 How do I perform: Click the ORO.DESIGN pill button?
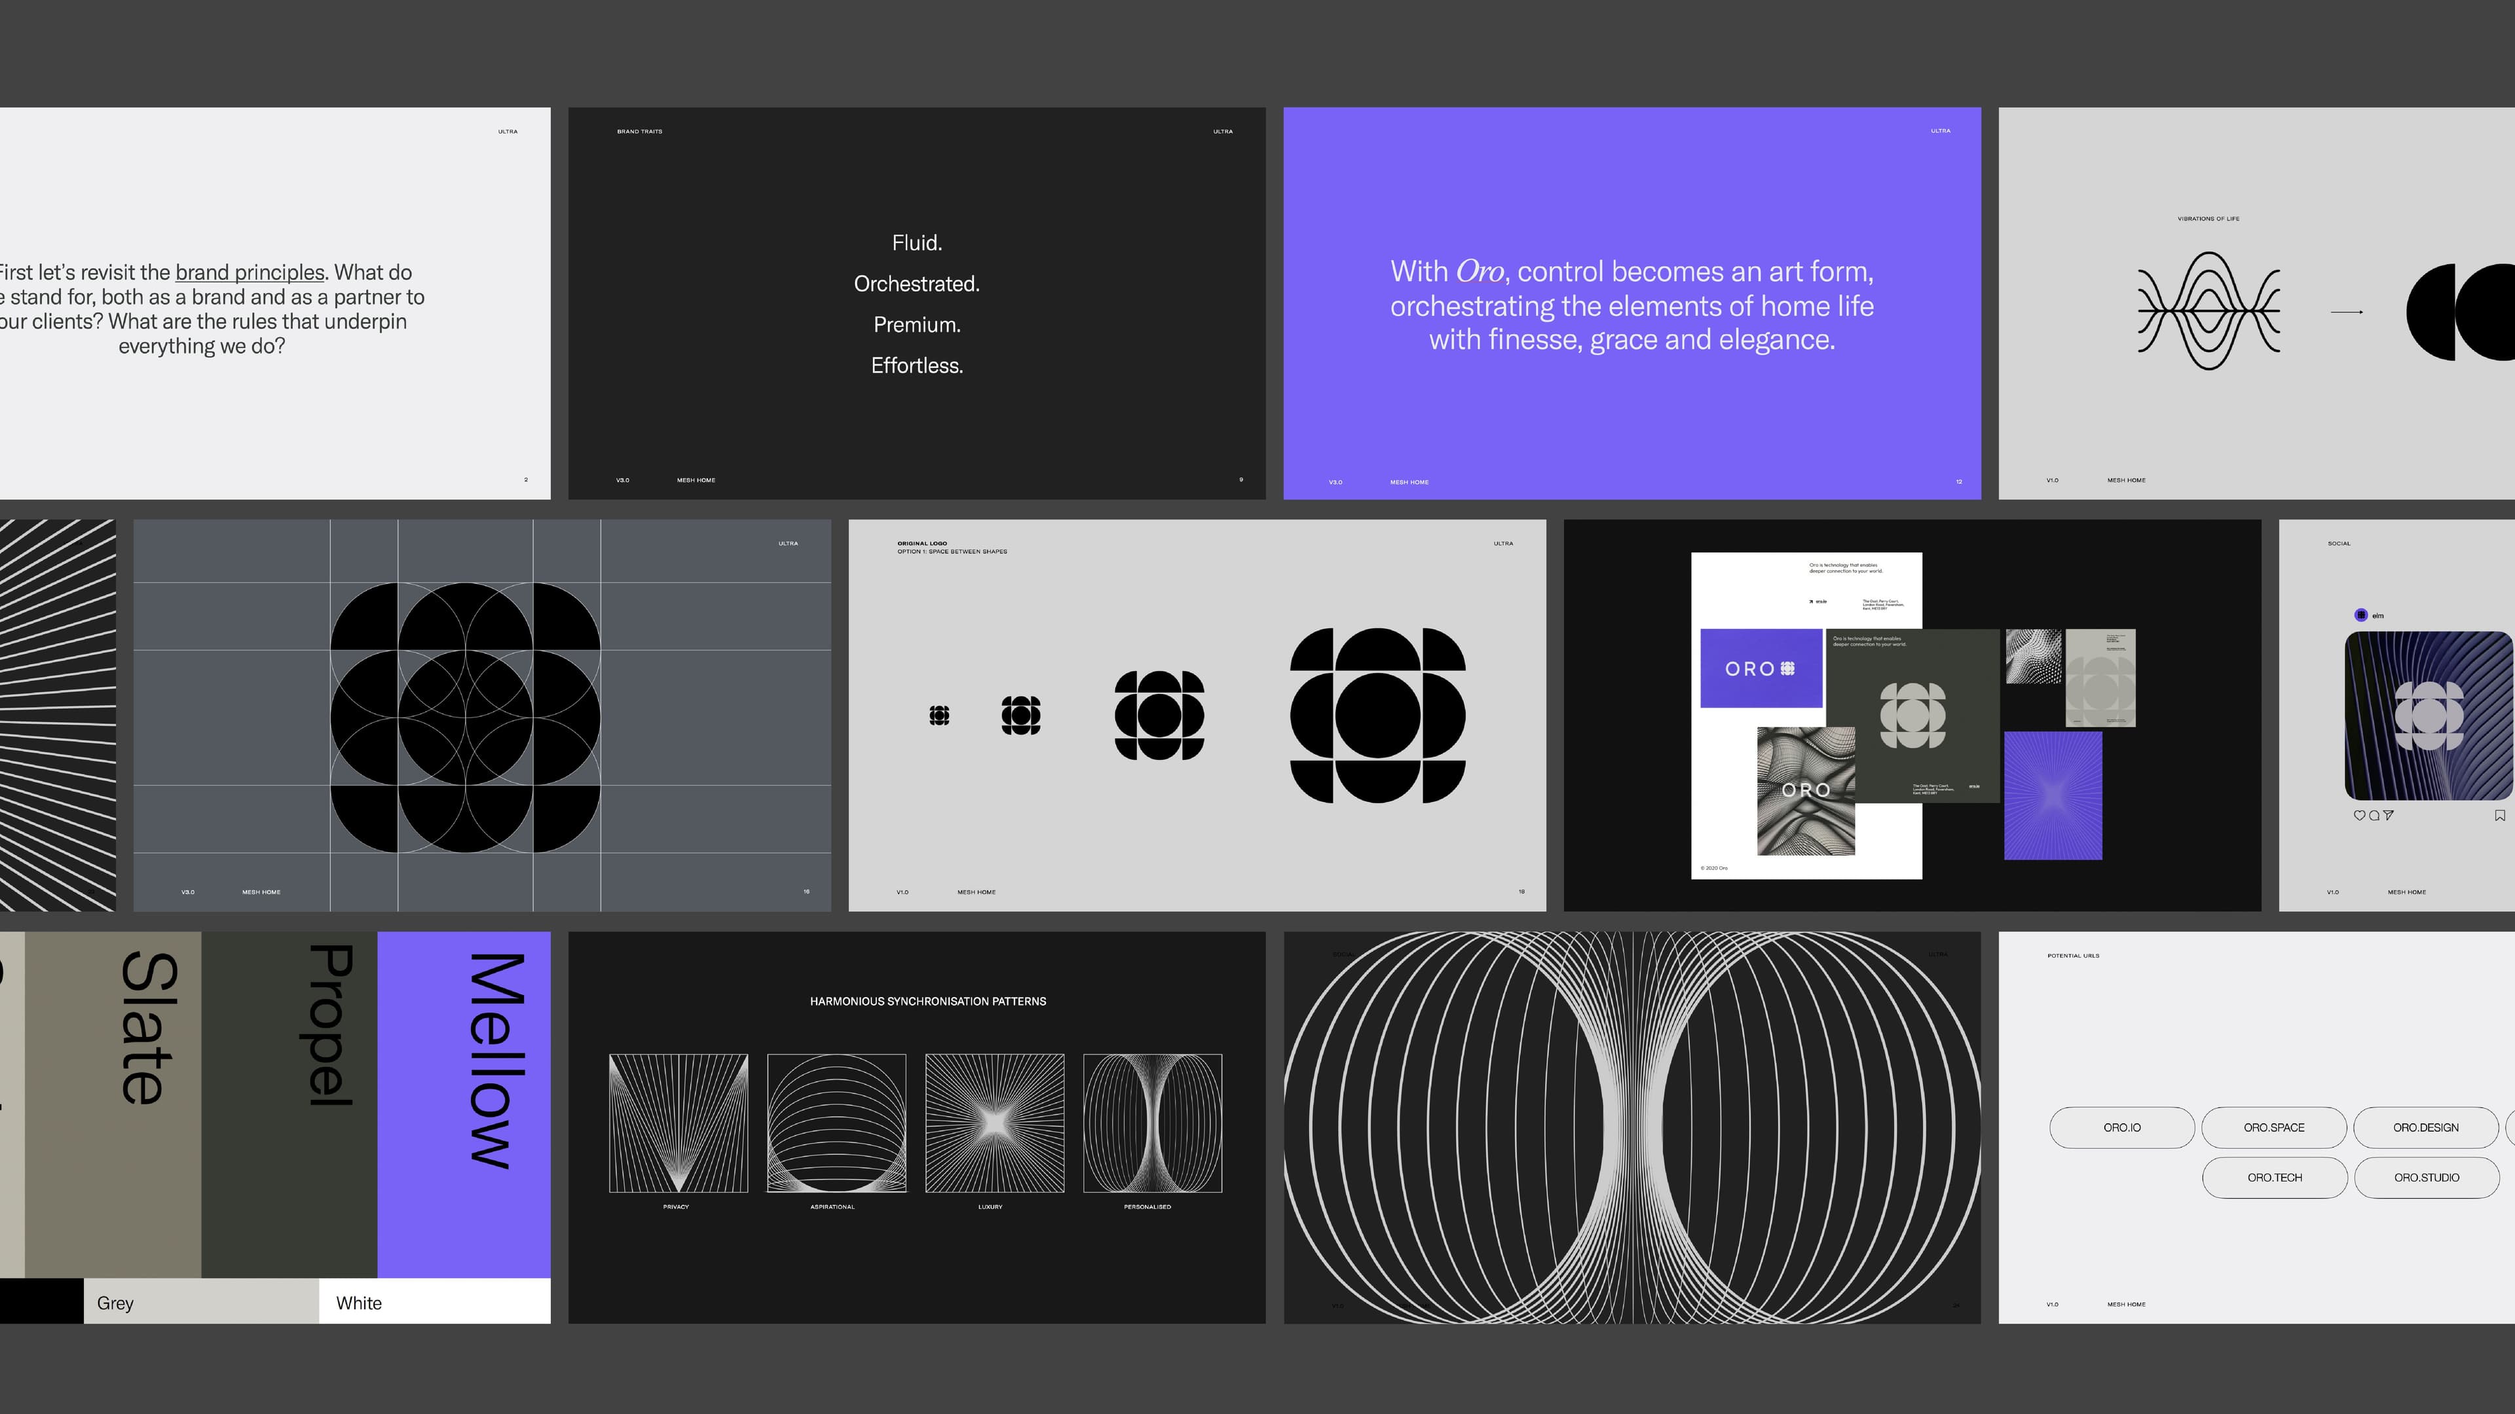click(x=2425, y=1127)
